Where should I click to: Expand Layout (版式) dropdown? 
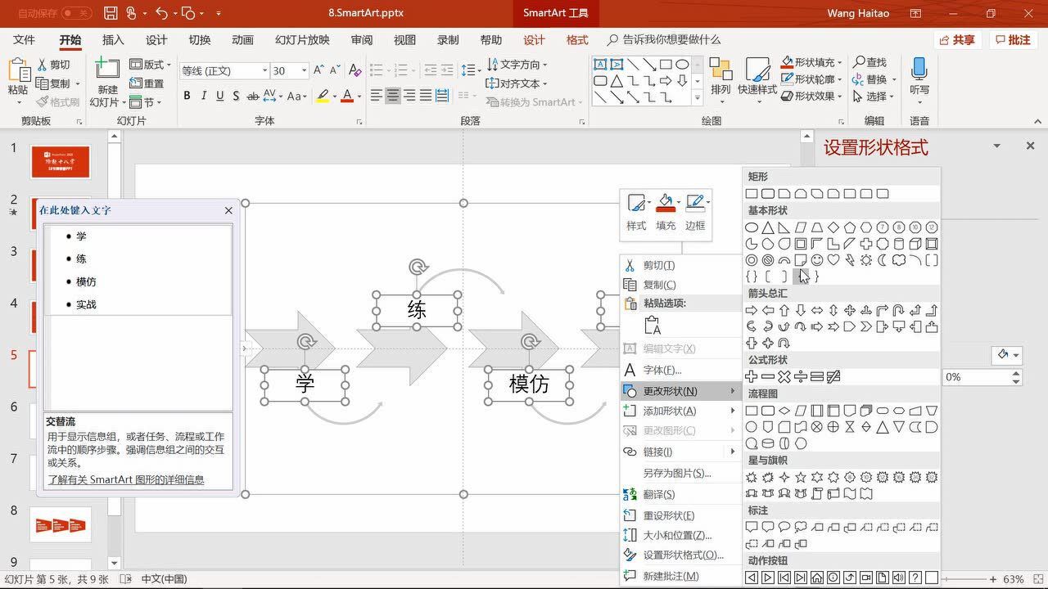(151, 65)
